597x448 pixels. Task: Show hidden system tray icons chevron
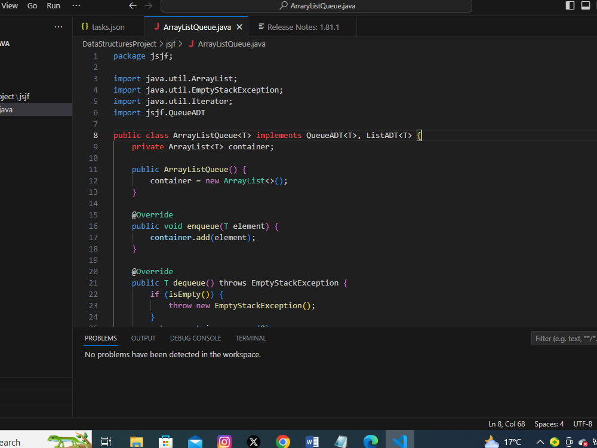540,442
